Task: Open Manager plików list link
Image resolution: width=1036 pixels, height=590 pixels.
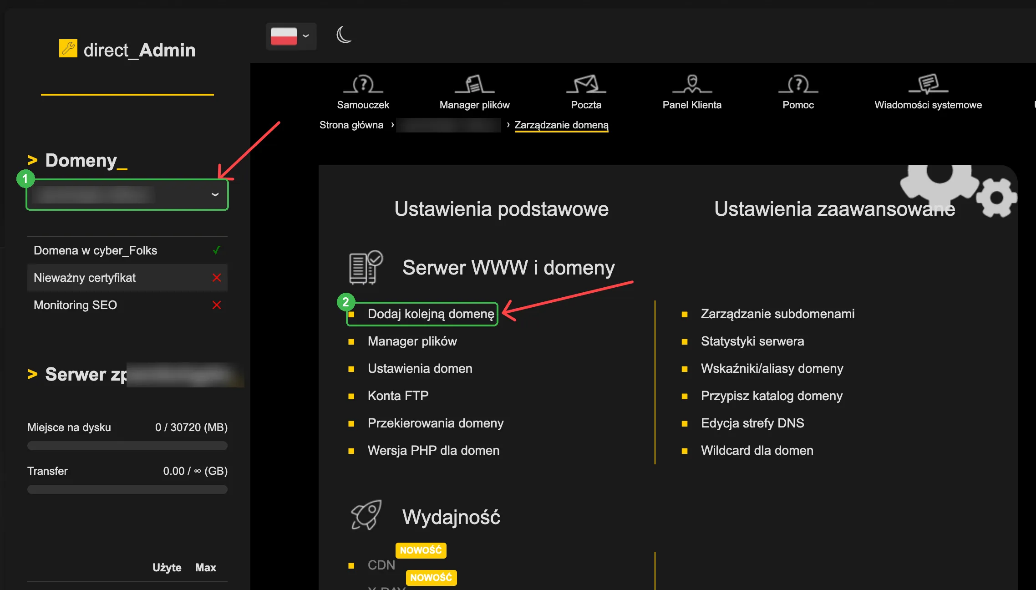Action: (x=412, y=341)
